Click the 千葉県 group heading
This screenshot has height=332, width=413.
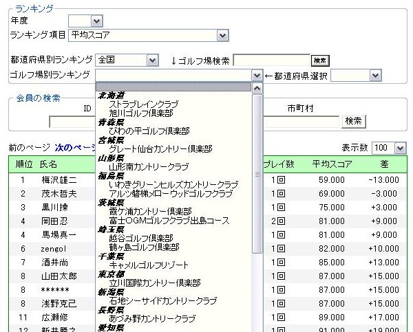111,256
